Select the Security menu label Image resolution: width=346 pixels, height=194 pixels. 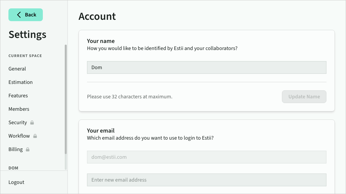[x=18, y=123]
